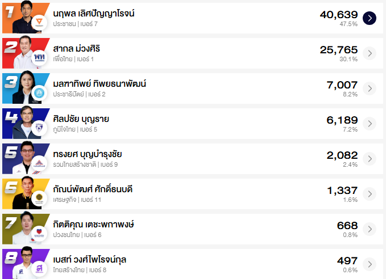Screen dimensions: 386x279
Task: Click the Bhumjaithai party logo on rank 4
Action: click(x=39, y=128)
